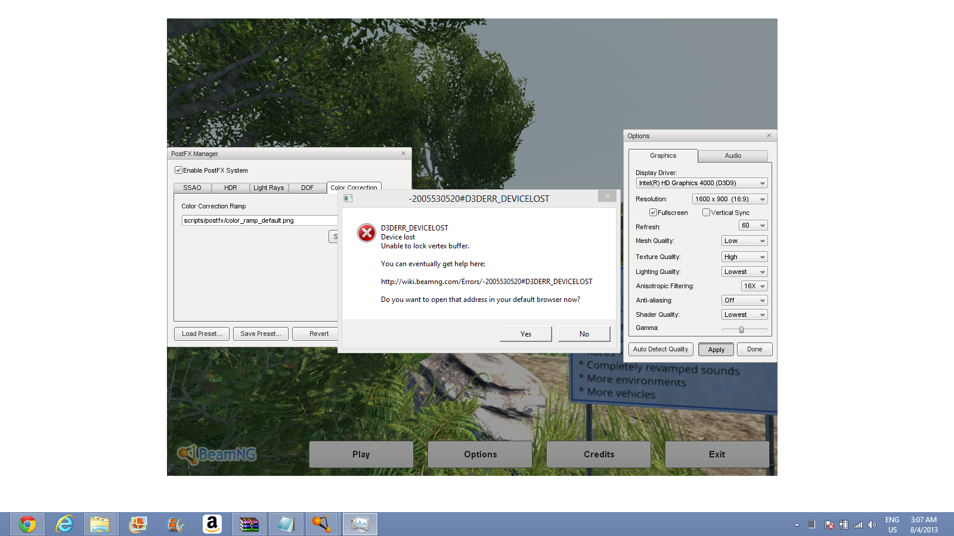This screenshot has height=536, width=954.
Task: Open the Anti-aliasing dropdown
Action: 744,300
